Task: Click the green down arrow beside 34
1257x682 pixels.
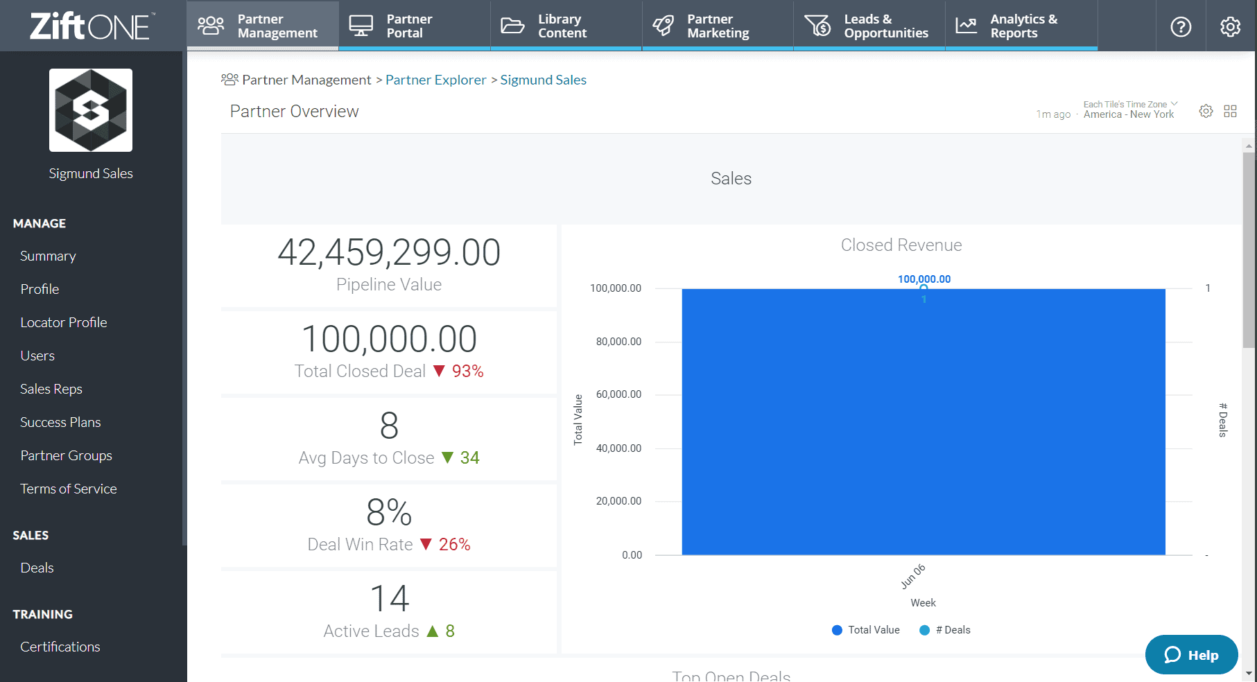Action: click(x=447, y=458)
